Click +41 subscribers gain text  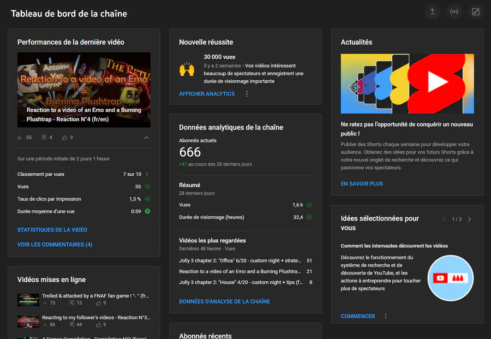(x=183, y=164)
